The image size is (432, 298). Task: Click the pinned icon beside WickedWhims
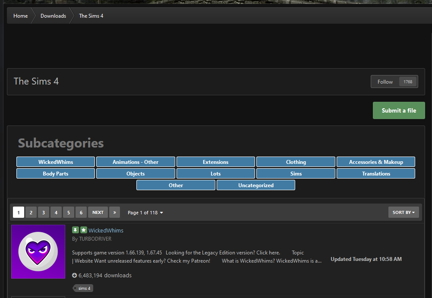click(75, 230)
